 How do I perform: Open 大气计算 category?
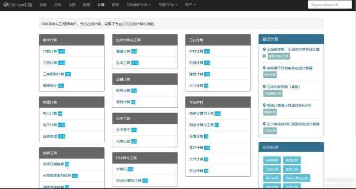pyautogui.click(x=196, y=159)
